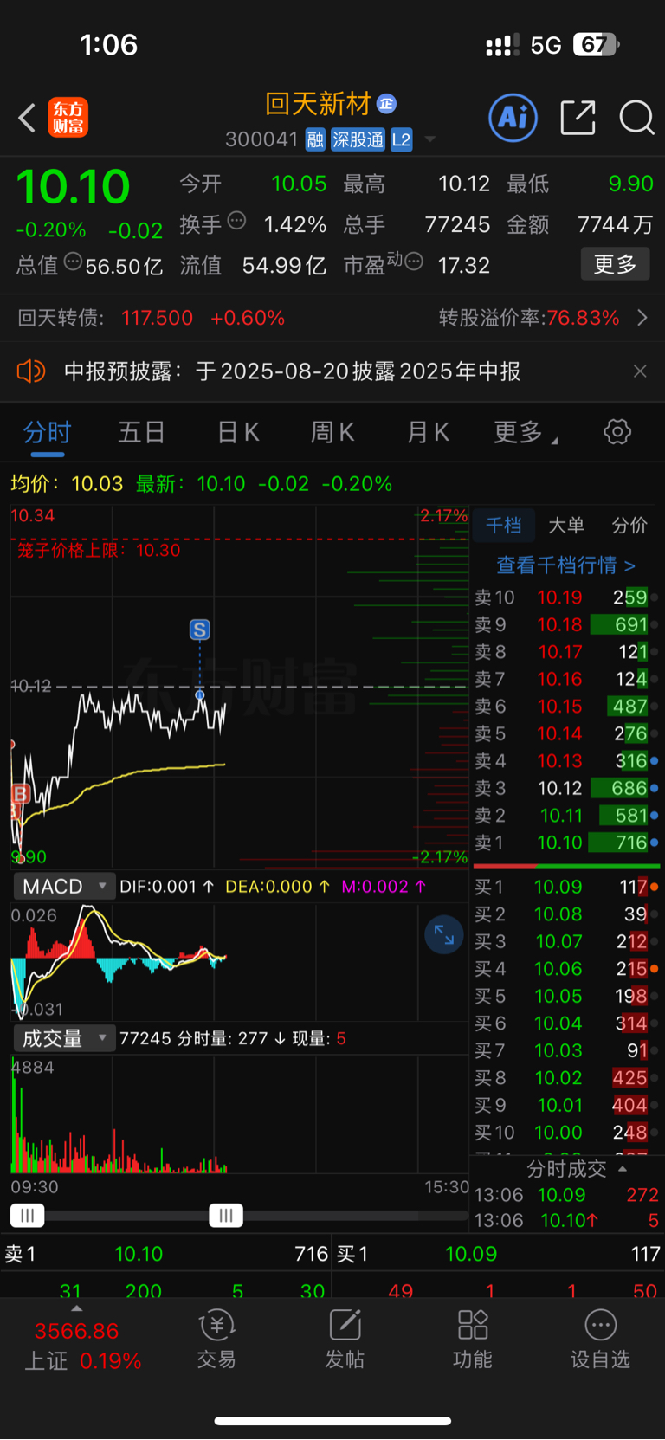Switch to the 大单 tab
Viewport: 665px width, 1440px height.
(566, 525)
